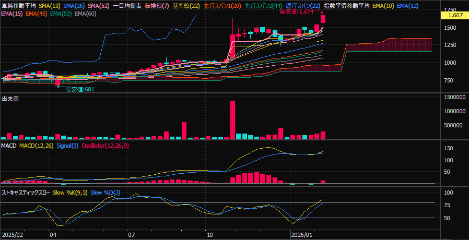Click the SMA(52) legend entry
Image resolution: width=469 pixels, height=240 pixels.
[98, 5]
